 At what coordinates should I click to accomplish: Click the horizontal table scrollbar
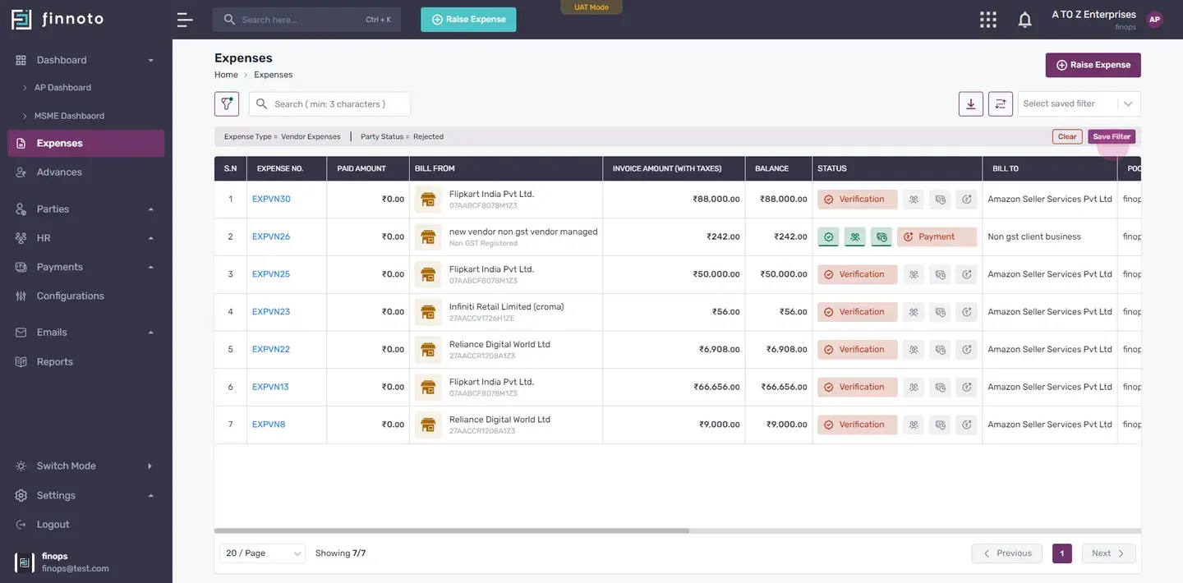tap(452, 531)
